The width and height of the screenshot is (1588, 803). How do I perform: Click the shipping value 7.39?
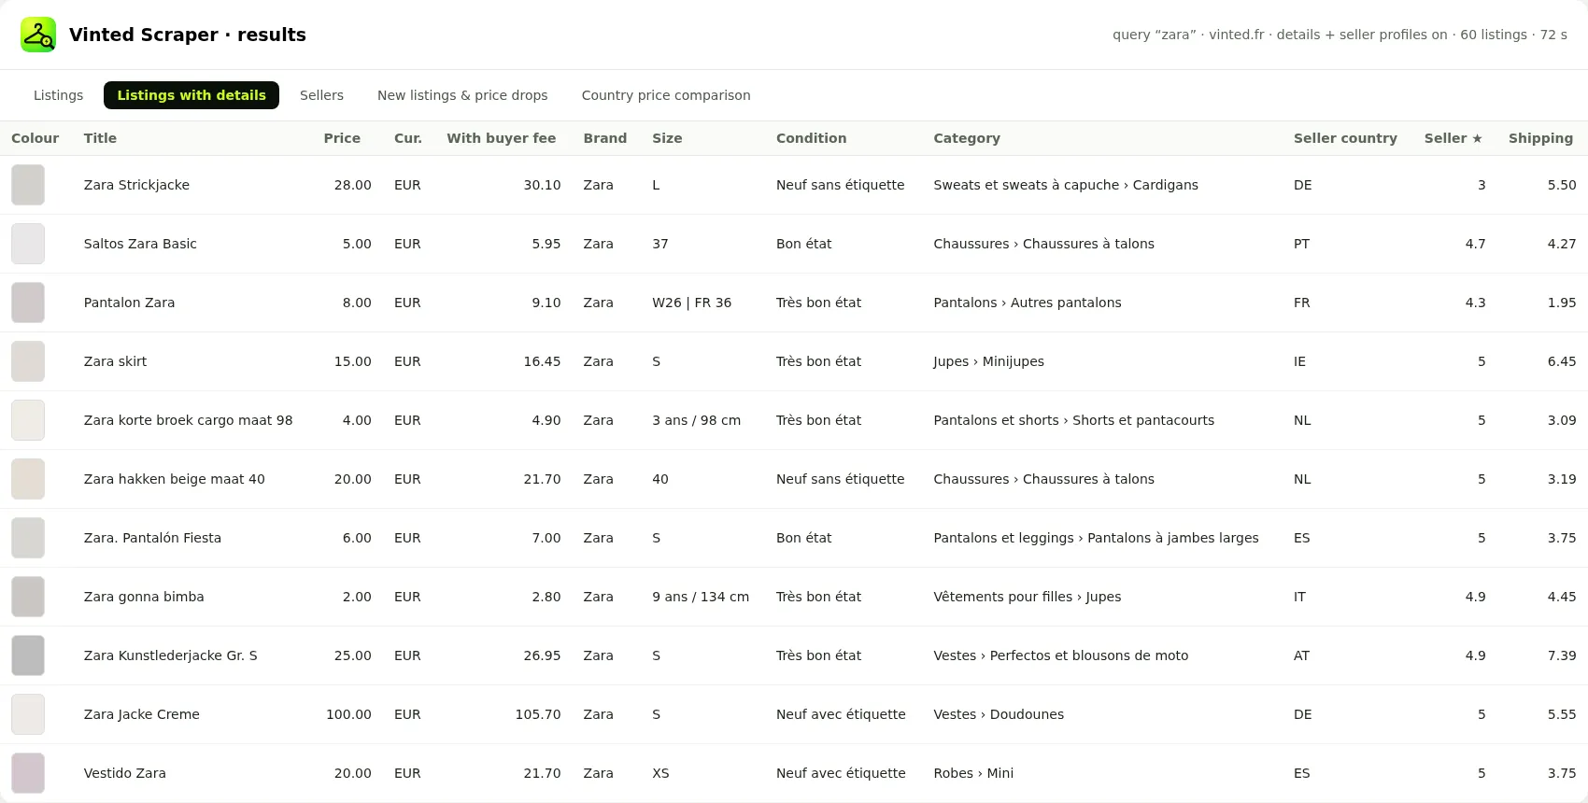tap(1562, 655)
